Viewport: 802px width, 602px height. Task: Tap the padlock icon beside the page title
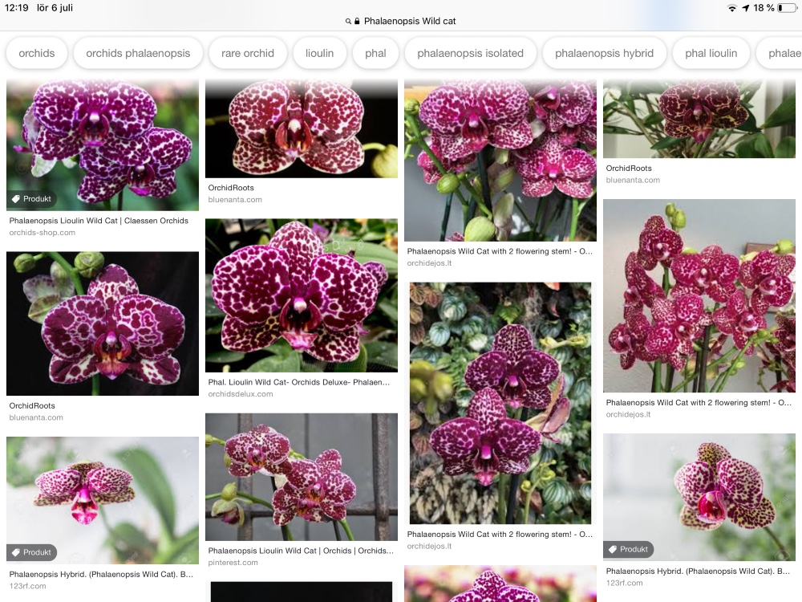[x=357, y=22]
